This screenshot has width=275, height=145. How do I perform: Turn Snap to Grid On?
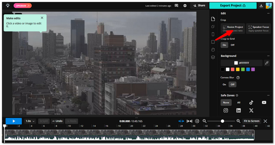(x=224, y=45)
